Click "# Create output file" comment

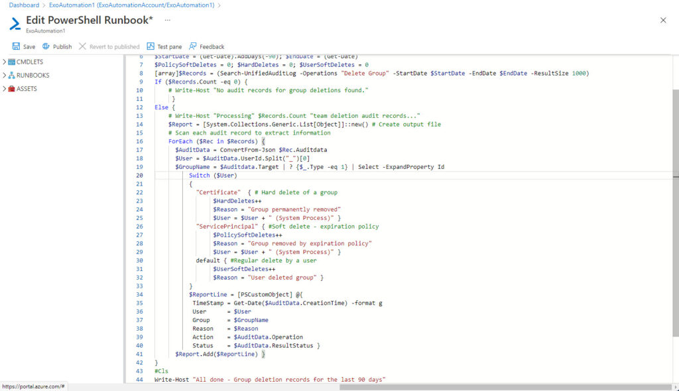[406, 125]
